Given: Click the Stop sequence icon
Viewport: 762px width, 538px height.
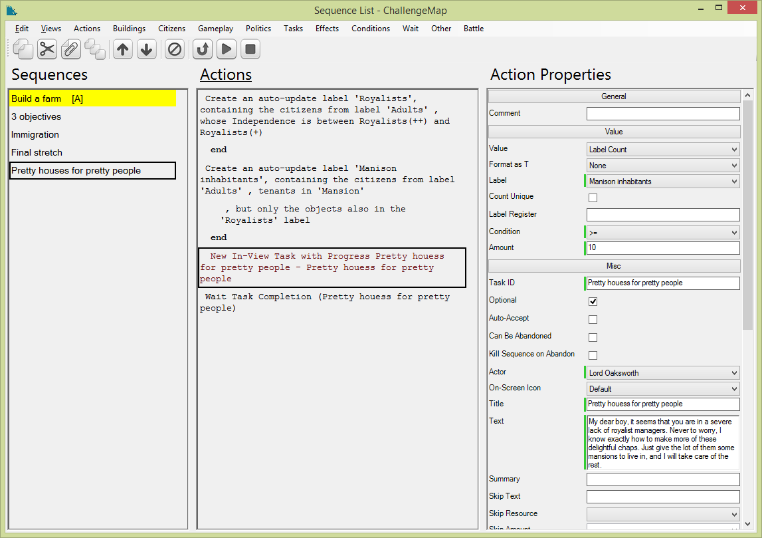Looking at the screenshot, I should click(250, 49).
